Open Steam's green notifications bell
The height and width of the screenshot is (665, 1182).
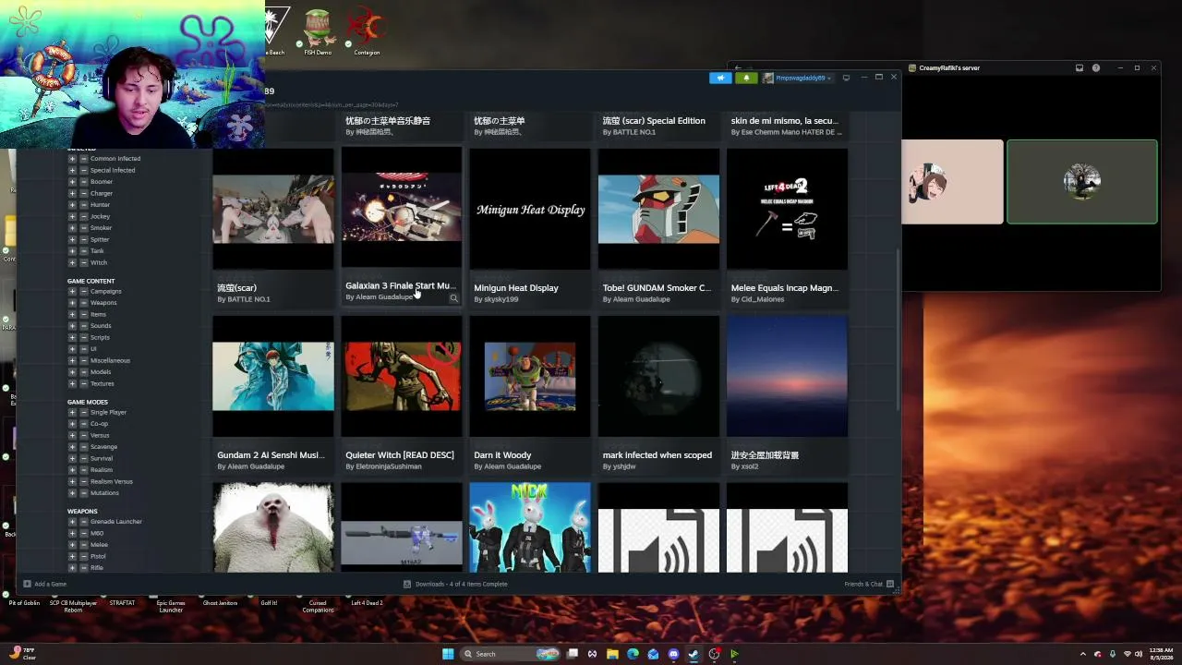tap(746, 78)
